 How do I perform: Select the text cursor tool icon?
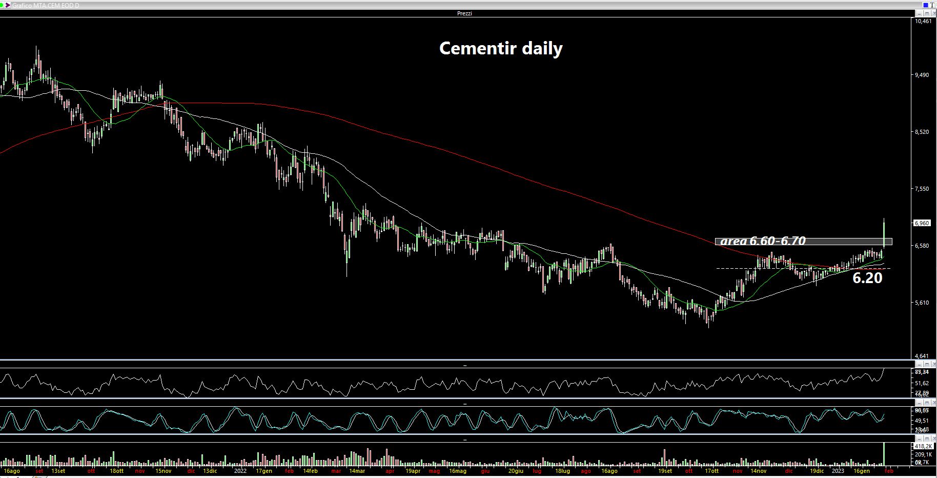click(932, 5)
